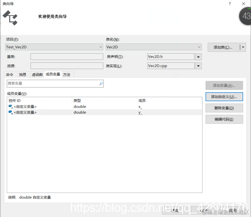
Task: Click the variable icon beside member x_
Action: coord(11,106)
